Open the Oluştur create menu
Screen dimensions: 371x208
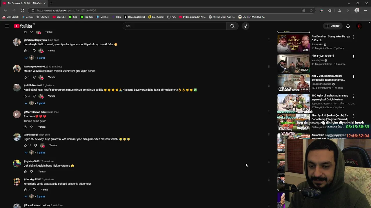[x=332, y=26]
